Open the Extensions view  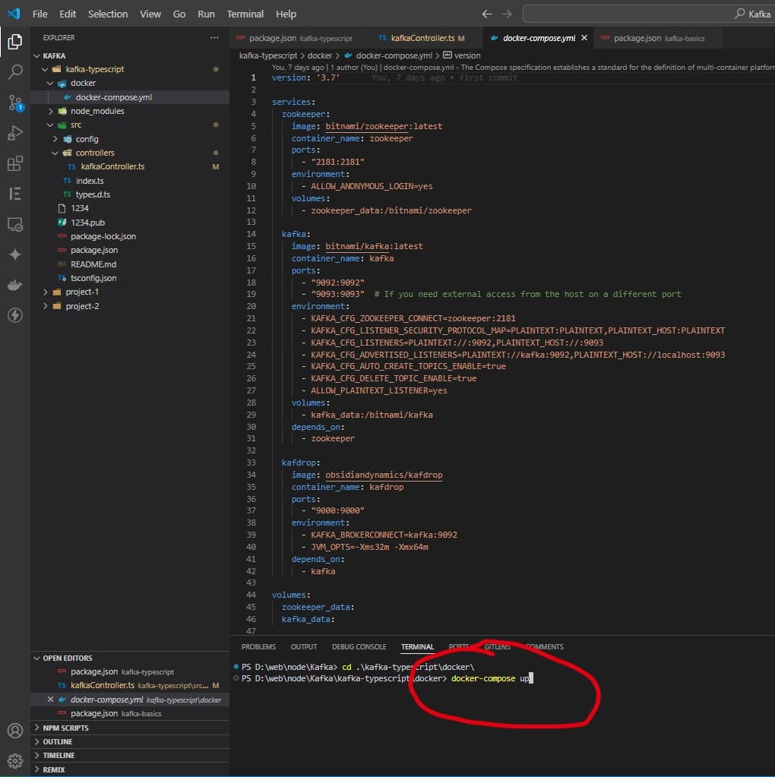pos(14,163)
